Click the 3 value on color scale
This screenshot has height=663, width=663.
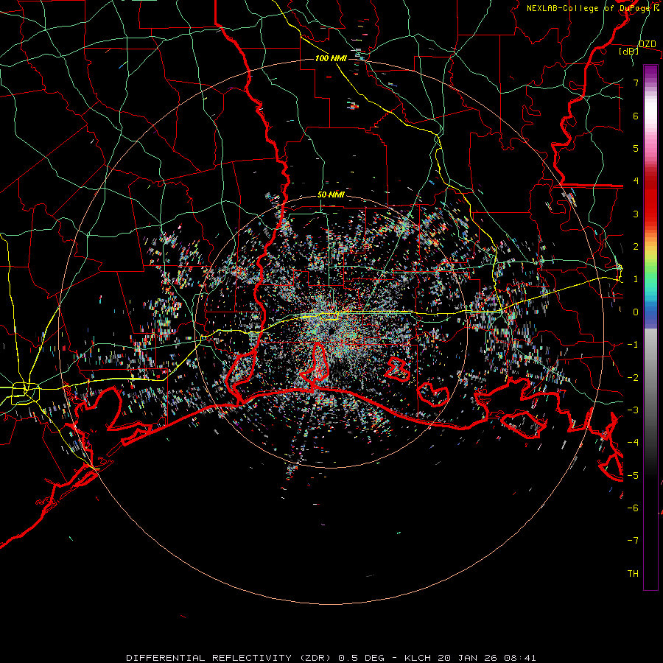636,214
